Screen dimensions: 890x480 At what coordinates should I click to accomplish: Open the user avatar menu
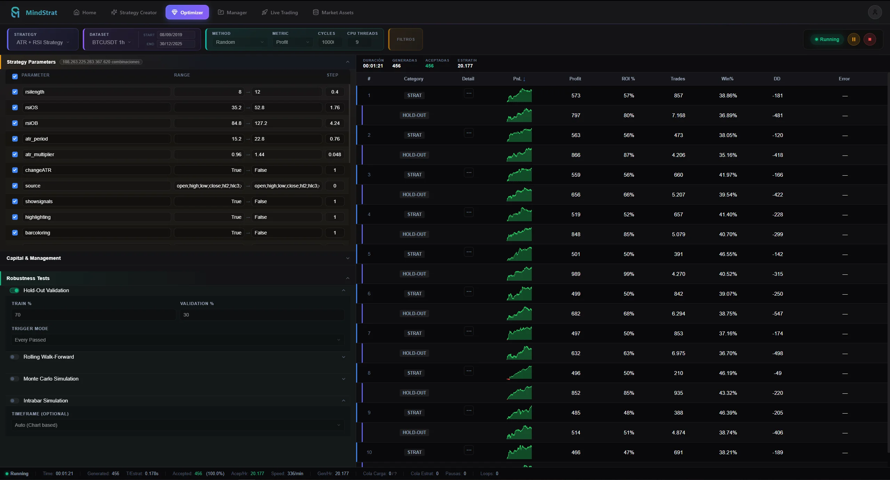tap(875, 12)
